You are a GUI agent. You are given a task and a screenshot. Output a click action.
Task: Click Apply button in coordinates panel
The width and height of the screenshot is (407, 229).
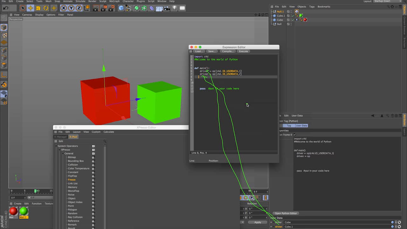pos(258,222)
